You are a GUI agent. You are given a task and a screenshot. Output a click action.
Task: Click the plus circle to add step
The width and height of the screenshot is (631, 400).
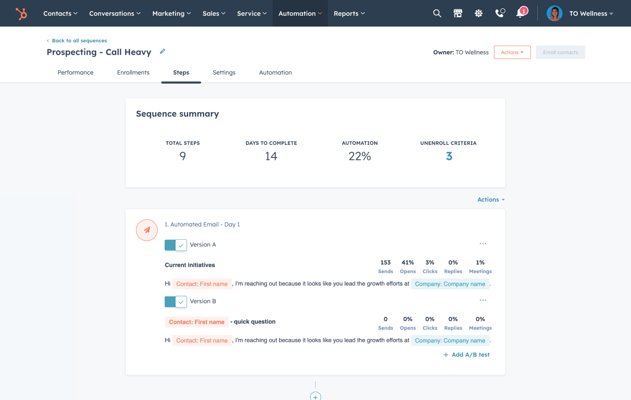click(x=315, y=396)
